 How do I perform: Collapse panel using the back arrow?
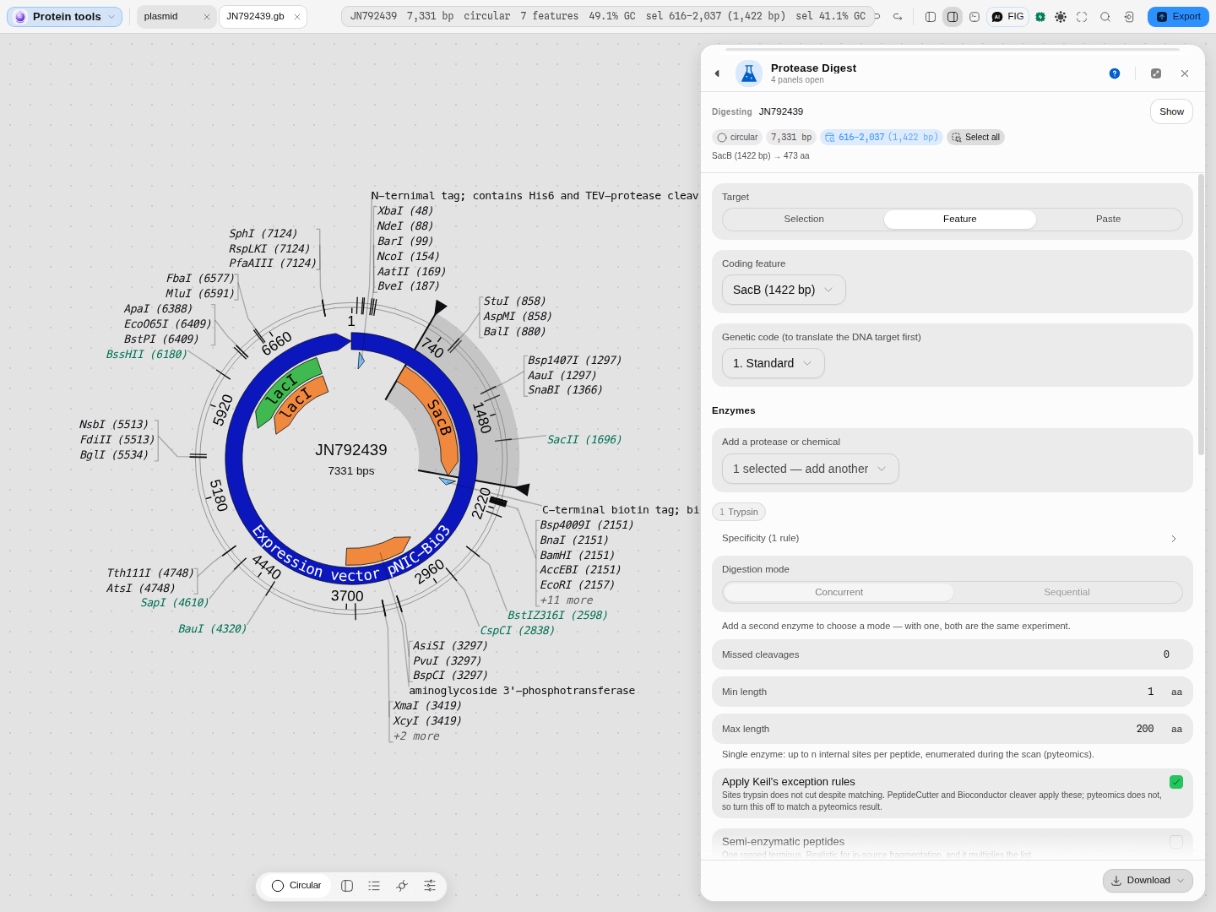(x=717, y=73)
